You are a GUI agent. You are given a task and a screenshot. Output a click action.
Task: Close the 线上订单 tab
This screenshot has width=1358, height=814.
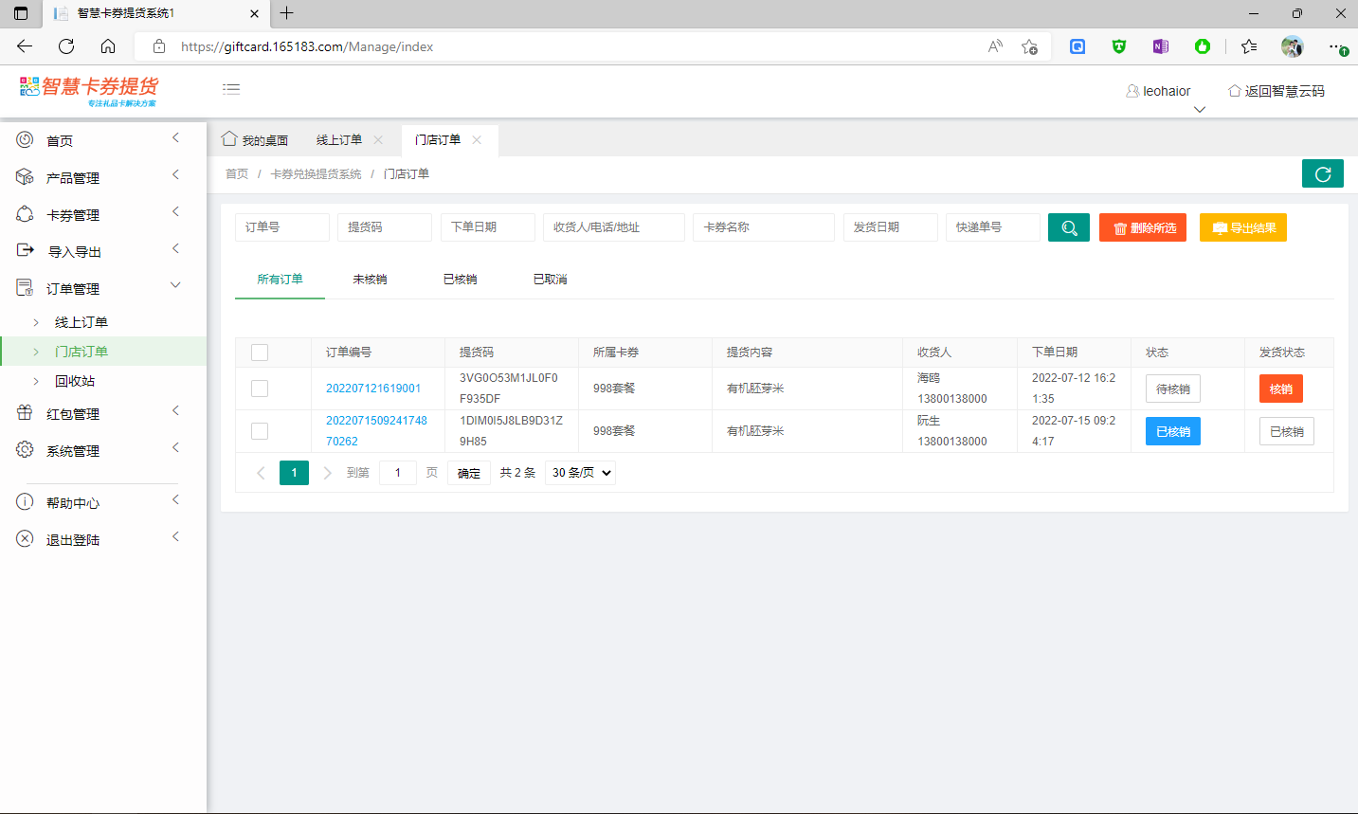[x=378, y=140]
